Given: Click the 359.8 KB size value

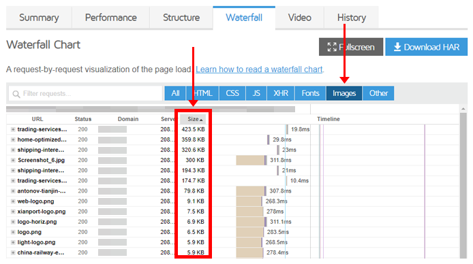Looking at the screenshot, I should pos(193,139).
